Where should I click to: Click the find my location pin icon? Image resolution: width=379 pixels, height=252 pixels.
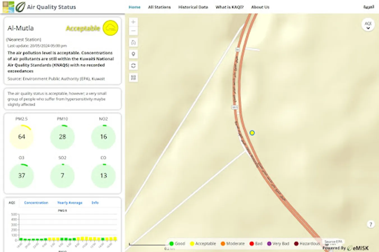133,54
